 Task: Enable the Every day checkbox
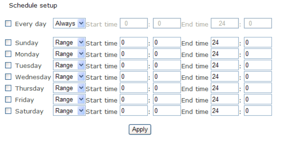tap(8, 24)
